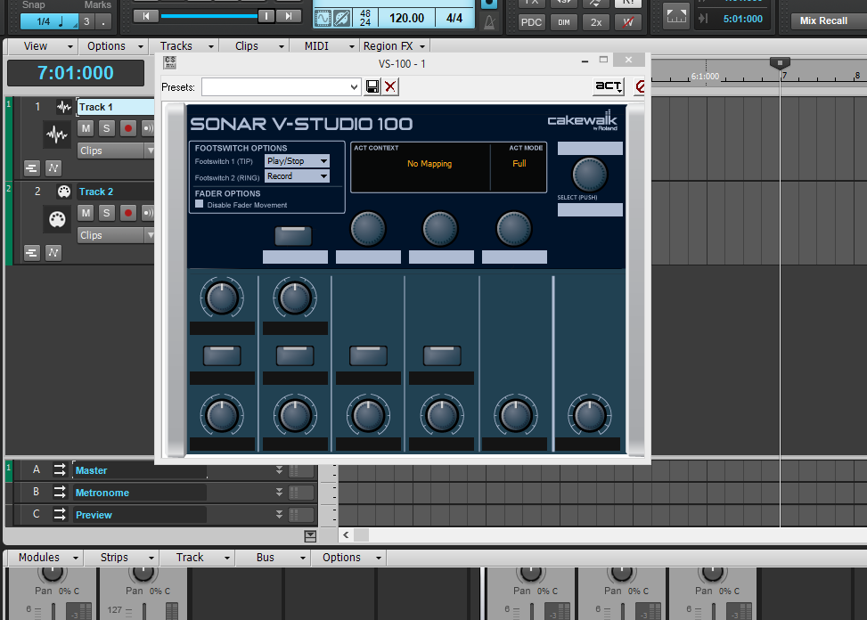Image resolution: width=867 pixels, height=620 pixels.
Task: Open Track 2 Clips edit filter dropdown
Action: 116,235
